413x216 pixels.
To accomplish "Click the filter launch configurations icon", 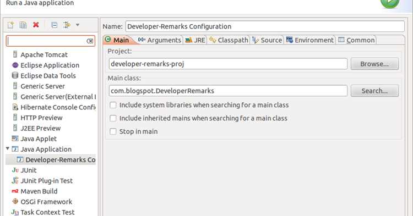I will [67, 25].
